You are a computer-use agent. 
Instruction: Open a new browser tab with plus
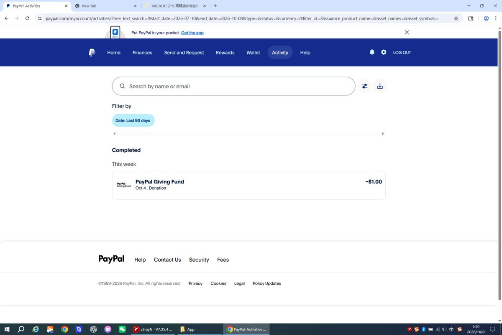click(215, 6)
